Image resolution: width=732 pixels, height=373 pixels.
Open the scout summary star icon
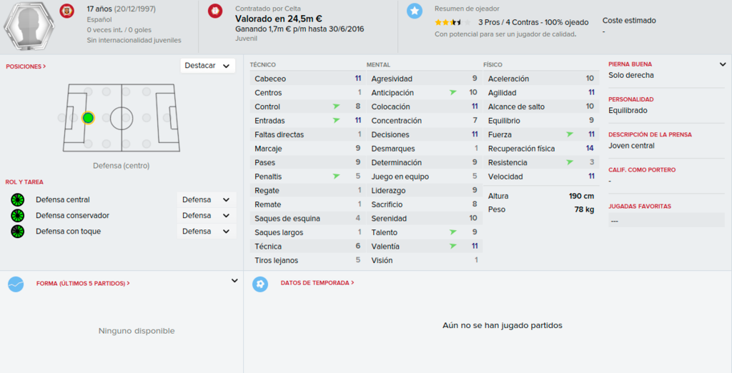[414, 11]
